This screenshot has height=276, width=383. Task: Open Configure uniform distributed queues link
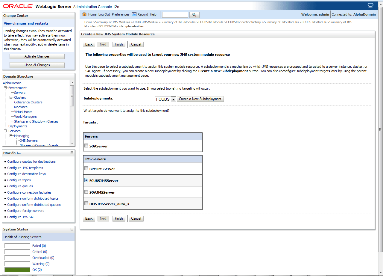[34, 205]
